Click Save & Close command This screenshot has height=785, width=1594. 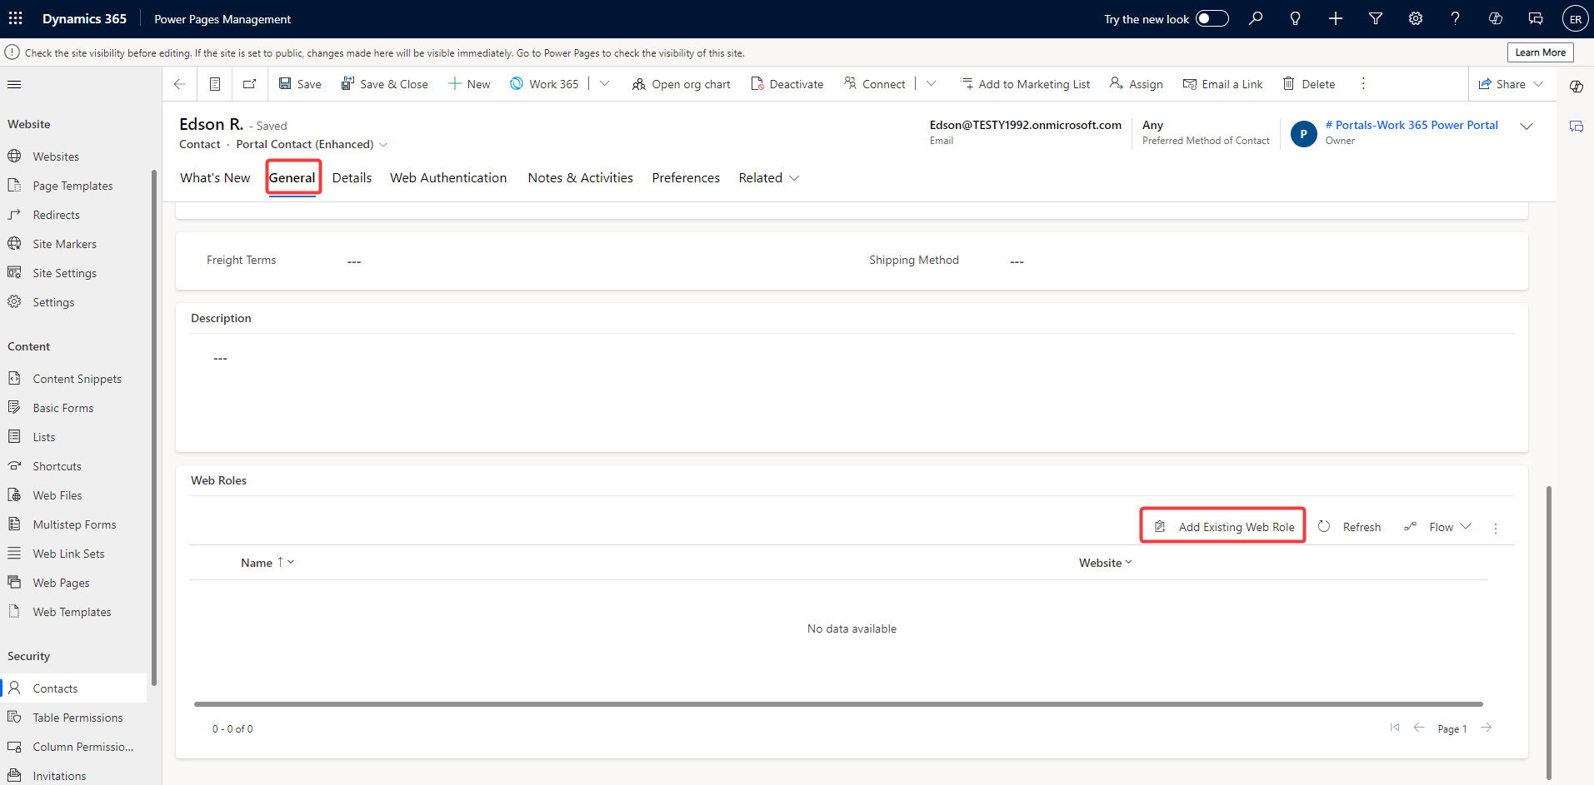[x=385, y=84]
